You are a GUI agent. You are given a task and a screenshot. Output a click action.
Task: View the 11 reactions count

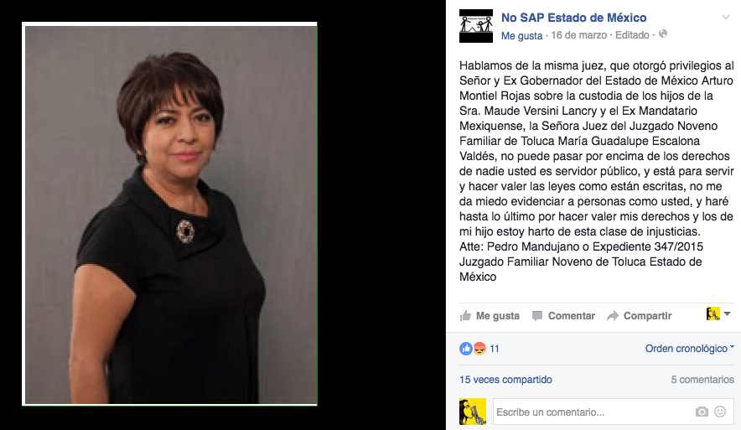[x=495, y=349]
